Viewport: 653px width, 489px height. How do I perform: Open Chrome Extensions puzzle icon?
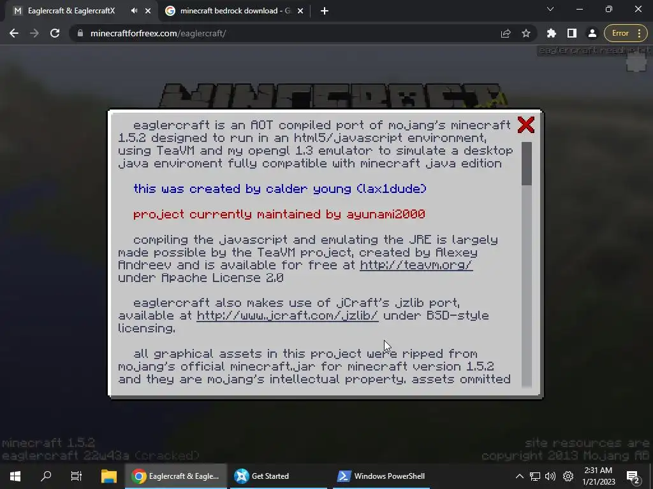(x=552, y=33)
